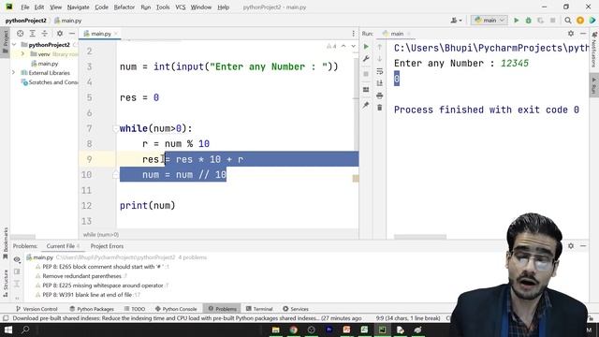Viewport: 599px width, 337px height.
Task: Print the console output
Action: [x=379, y=95]
